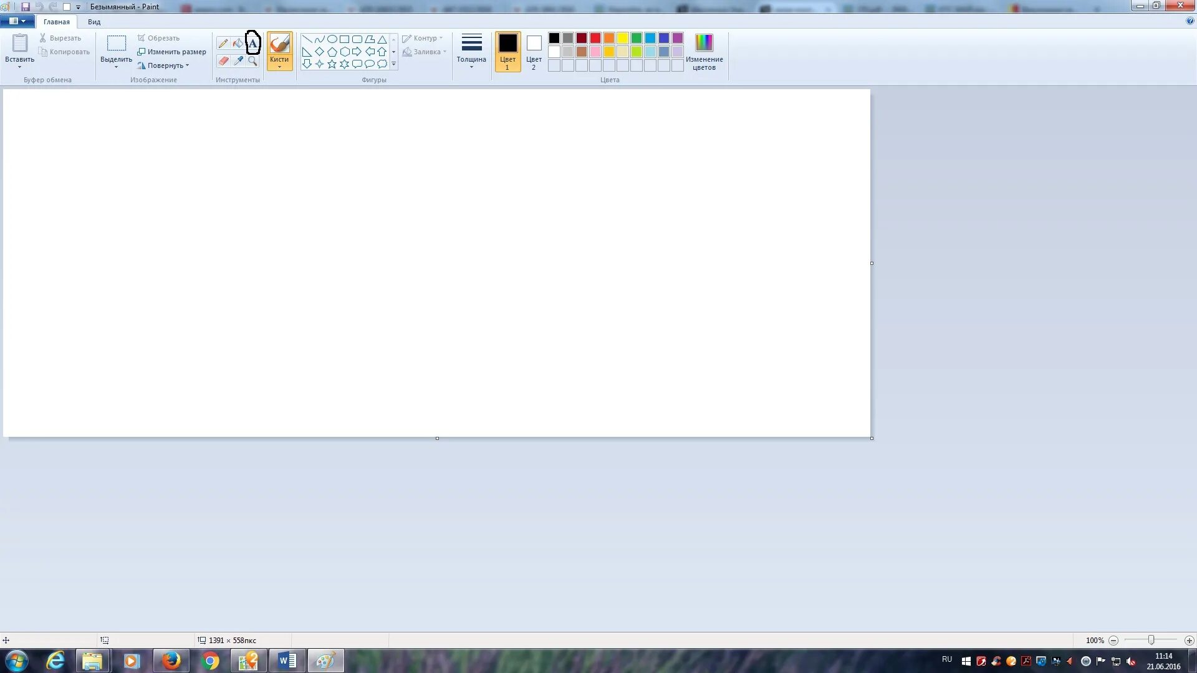Select the Text tool (letter A)

pos(252,44)
